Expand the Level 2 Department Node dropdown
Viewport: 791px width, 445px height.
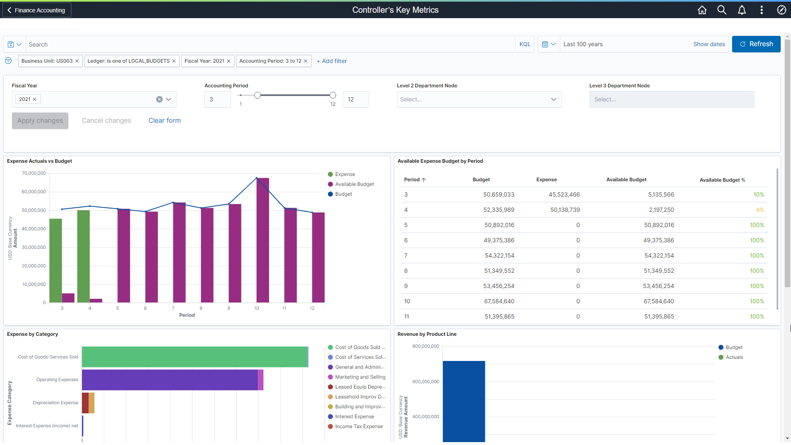coord(554,99)
